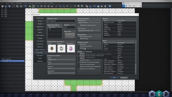The image size is (172, 97).
Task: Select 'Фронтальный обзор' battle screen radio
Action: (79, 37)
